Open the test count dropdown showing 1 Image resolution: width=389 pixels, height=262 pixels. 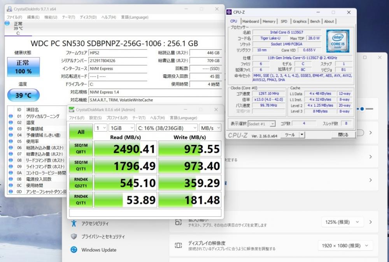tap(100, 128)
